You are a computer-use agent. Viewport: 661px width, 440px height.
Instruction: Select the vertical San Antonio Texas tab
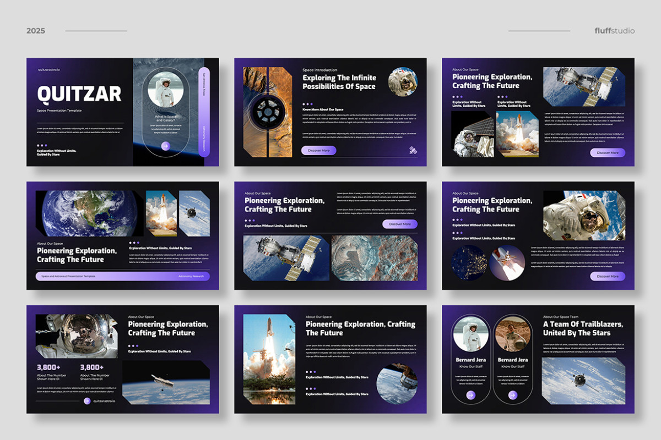tap(203, 85)
